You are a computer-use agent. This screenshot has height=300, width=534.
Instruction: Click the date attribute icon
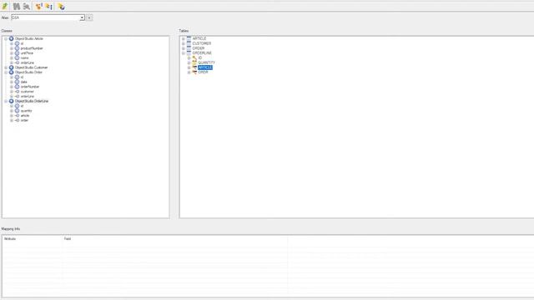(x=17, y=82)
